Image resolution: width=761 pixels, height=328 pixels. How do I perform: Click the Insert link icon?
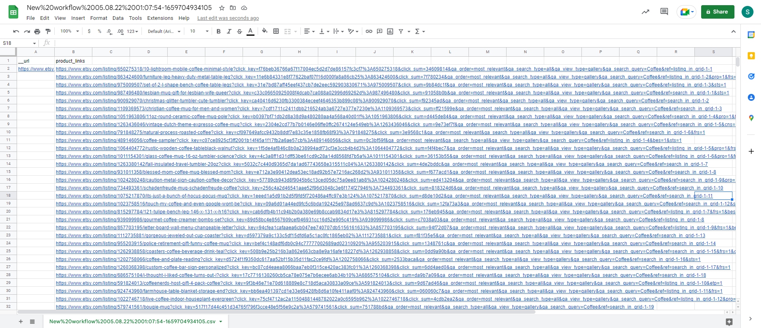[369, 31]
